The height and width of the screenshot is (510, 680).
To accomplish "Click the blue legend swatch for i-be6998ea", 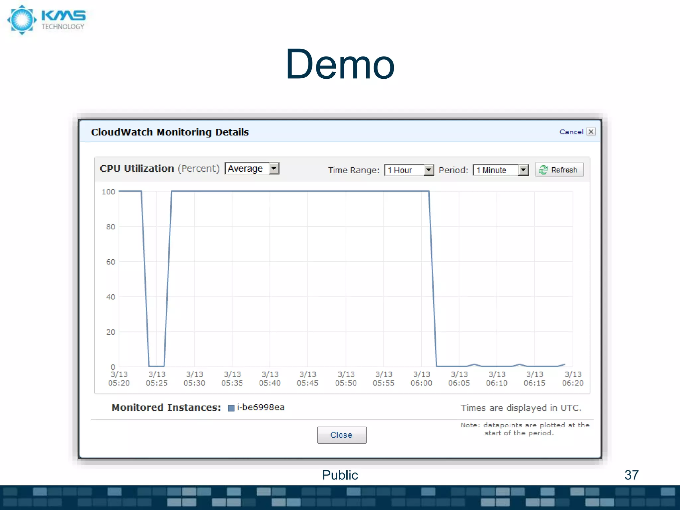I will point(231,408).
